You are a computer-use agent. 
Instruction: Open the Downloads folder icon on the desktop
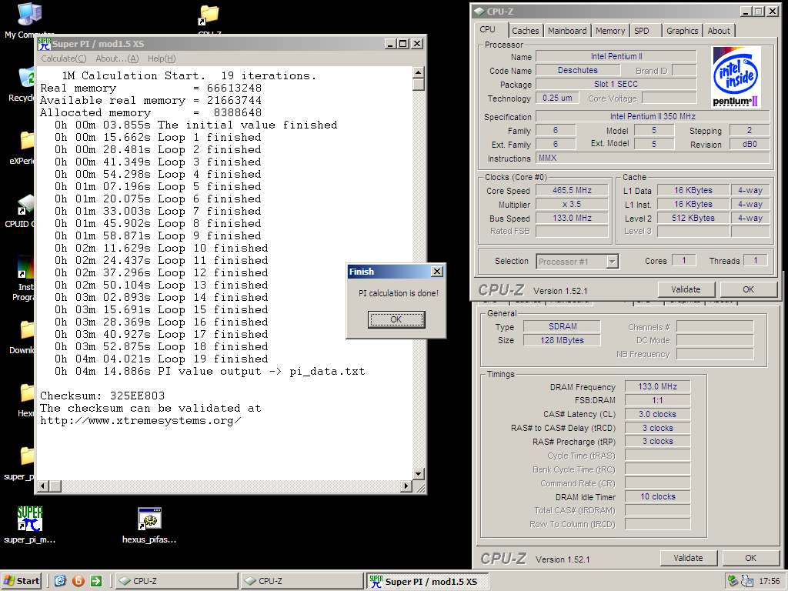point(27,330)
